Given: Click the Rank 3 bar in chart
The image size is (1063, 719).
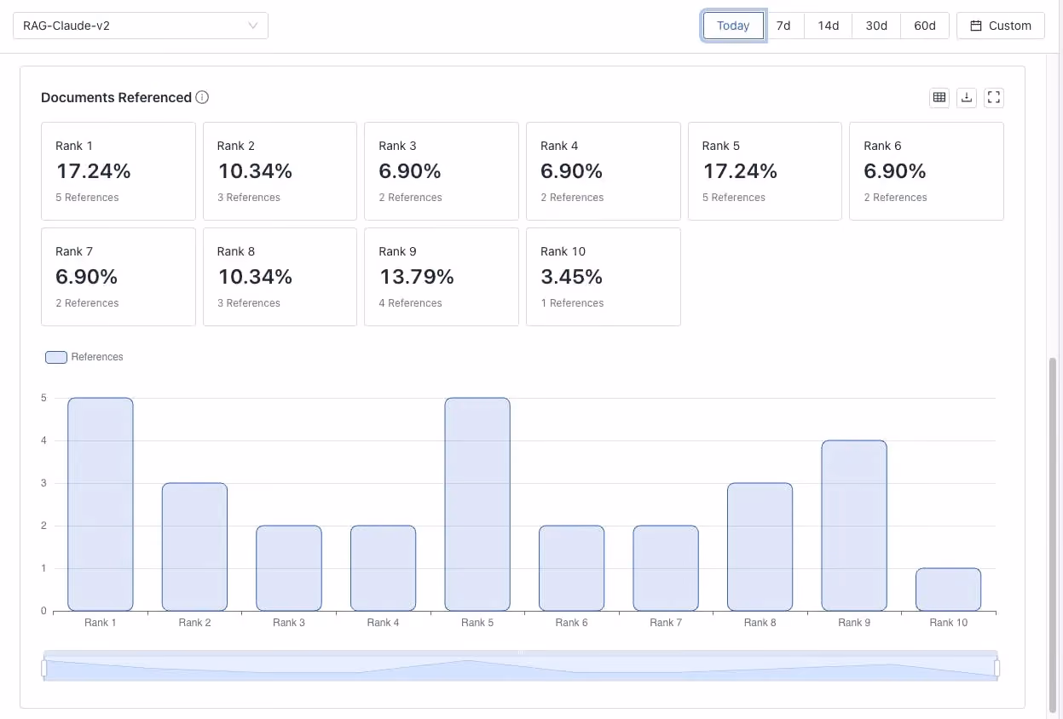Looking at the screenshot, I should pyautogui.click(x=289, y=568).
